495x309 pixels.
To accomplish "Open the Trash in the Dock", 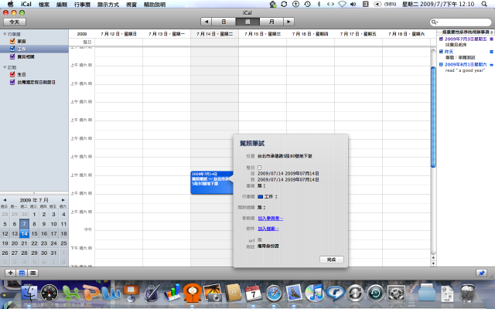I will 467,293.
